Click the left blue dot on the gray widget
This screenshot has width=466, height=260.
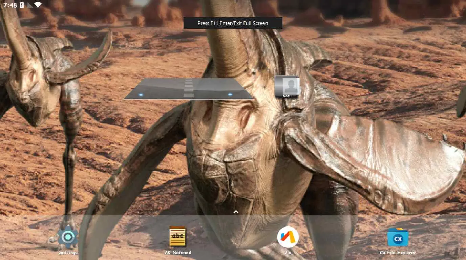141,95
